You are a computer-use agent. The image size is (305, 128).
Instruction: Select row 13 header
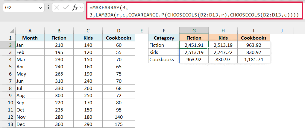coord(7,124)
